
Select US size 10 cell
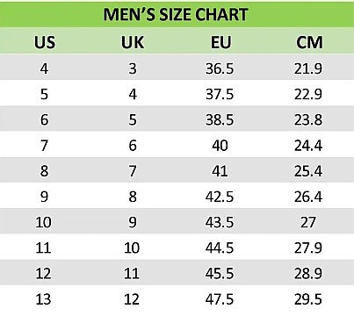(43, 222)
